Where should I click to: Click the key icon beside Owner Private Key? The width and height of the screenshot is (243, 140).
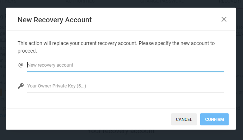21,86
